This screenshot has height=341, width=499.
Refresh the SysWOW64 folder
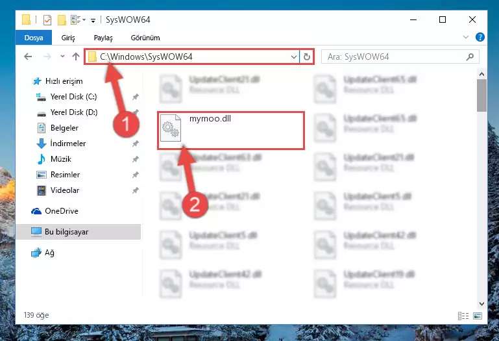point(307,57)
